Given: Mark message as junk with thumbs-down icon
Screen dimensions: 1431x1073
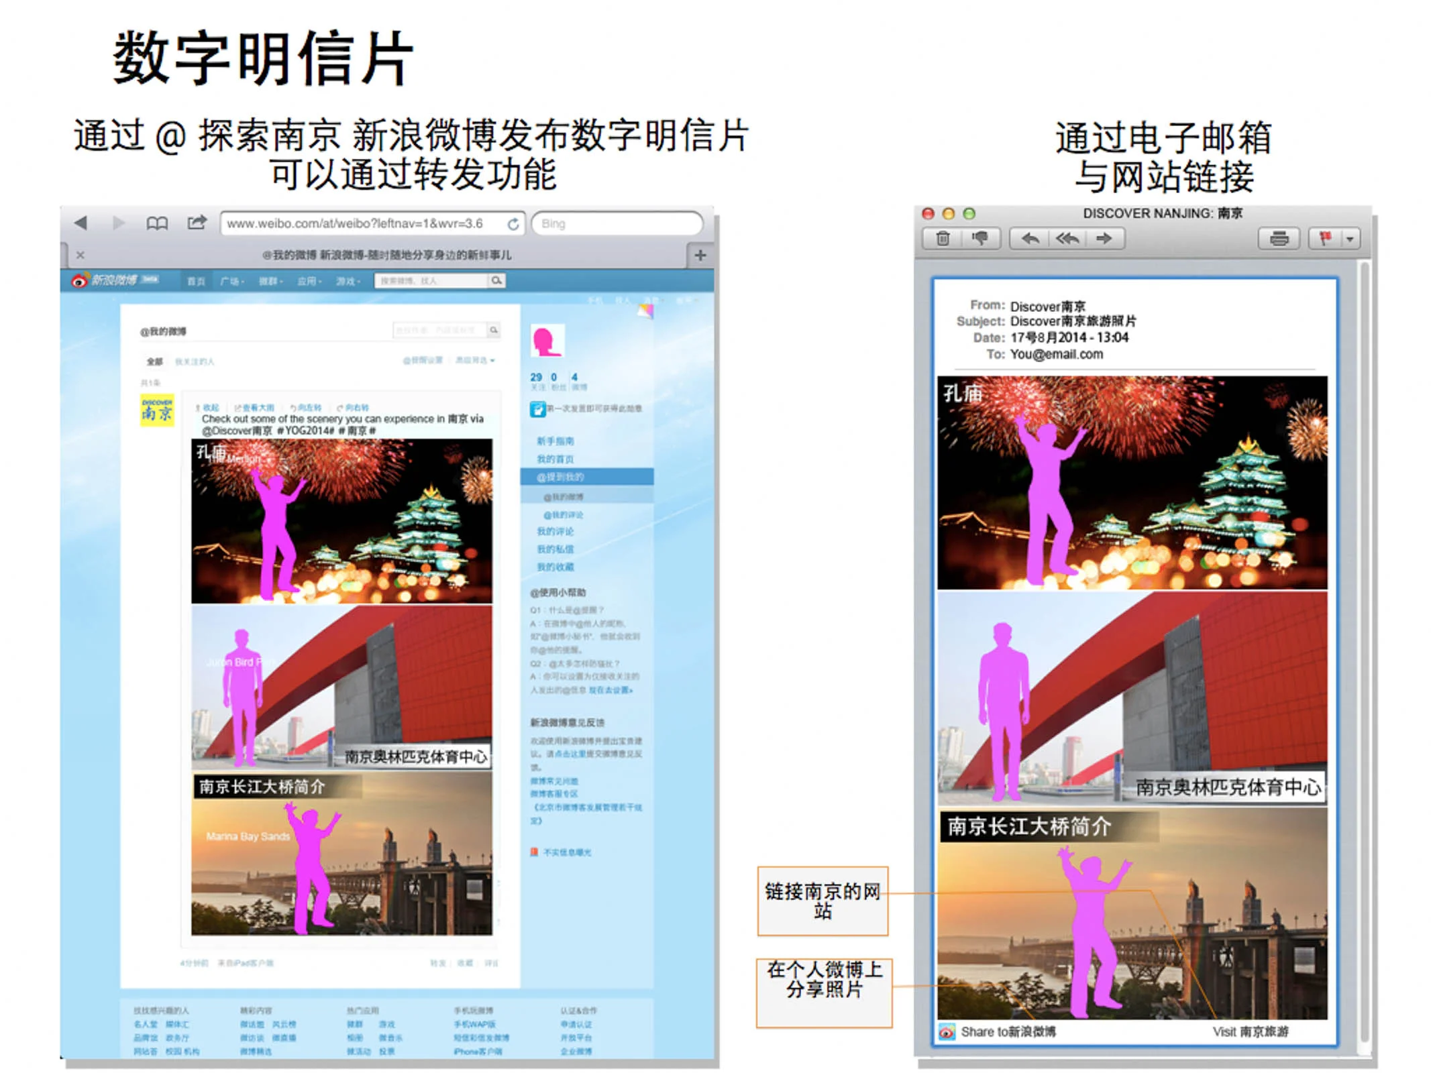Looking at the screenshot, I should [x=980, y=238].
